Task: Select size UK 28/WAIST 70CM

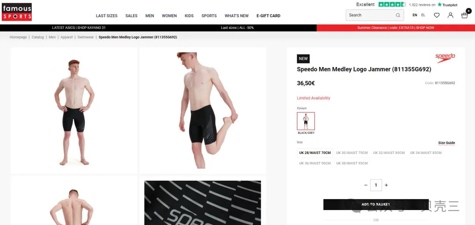Action: point(315,153)
